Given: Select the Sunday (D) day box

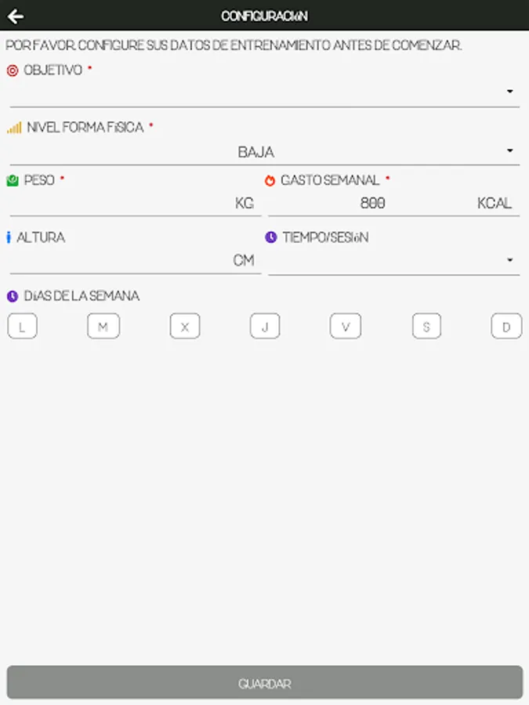Looking at the screenshot, I should pyautogui.click(x=506, y=327).
